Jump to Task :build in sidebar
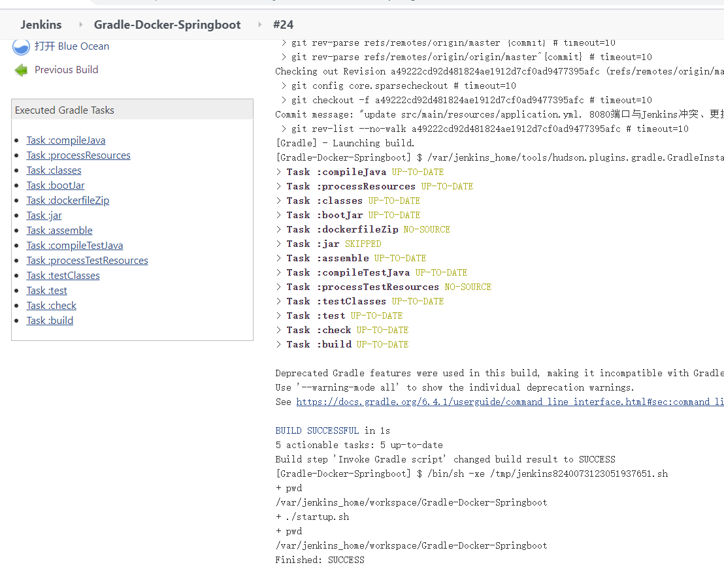The width and height of the screenshot is (724, 582). point(50,321)
